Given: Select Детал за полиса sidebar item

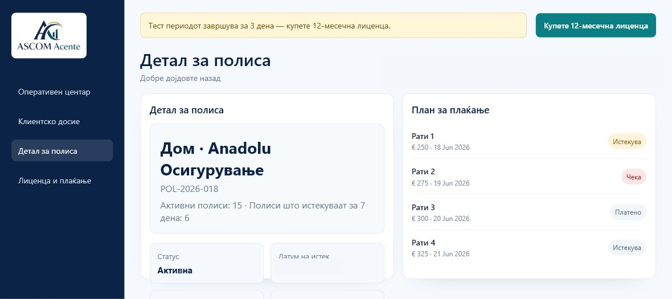Looking at the screenshot, I should click(x=62, y=151).
